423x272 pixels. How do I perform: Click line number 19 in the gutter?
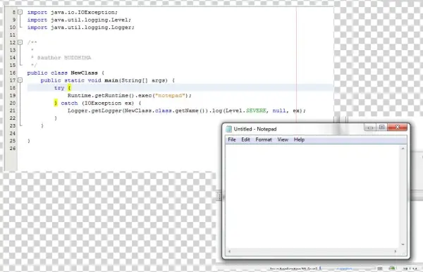(x=13, y=95)
